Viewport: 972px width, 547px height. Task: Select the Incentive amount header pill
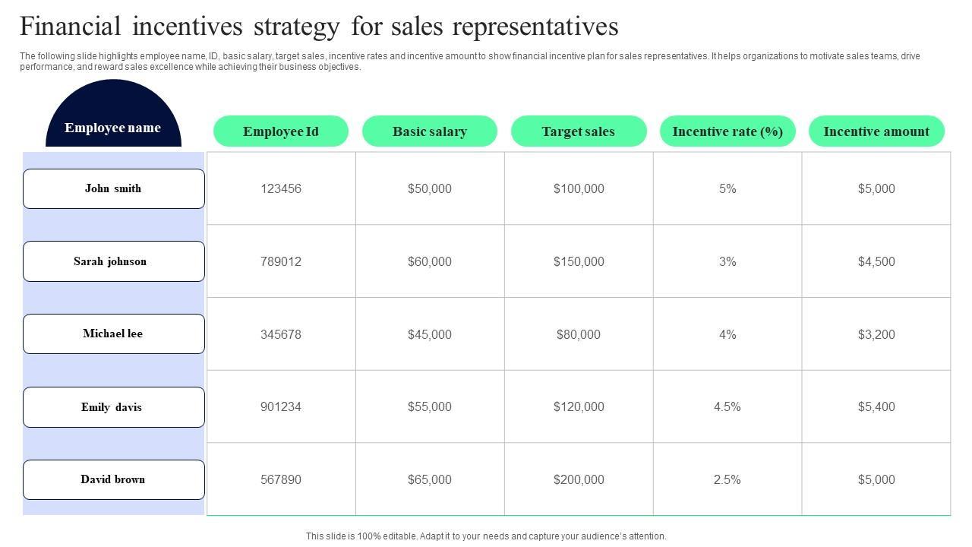[x=876, y=131]
